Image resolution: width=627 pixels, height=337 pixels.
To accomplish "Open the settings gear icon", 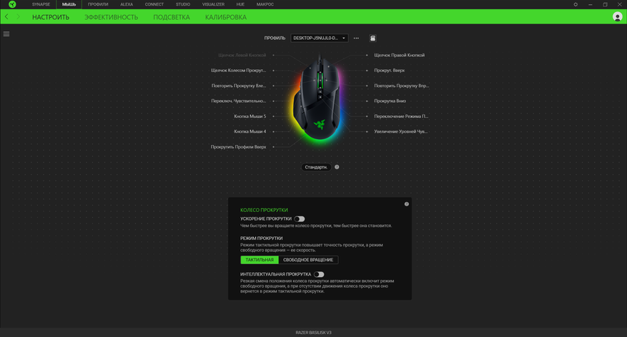I will coord(576,4).
